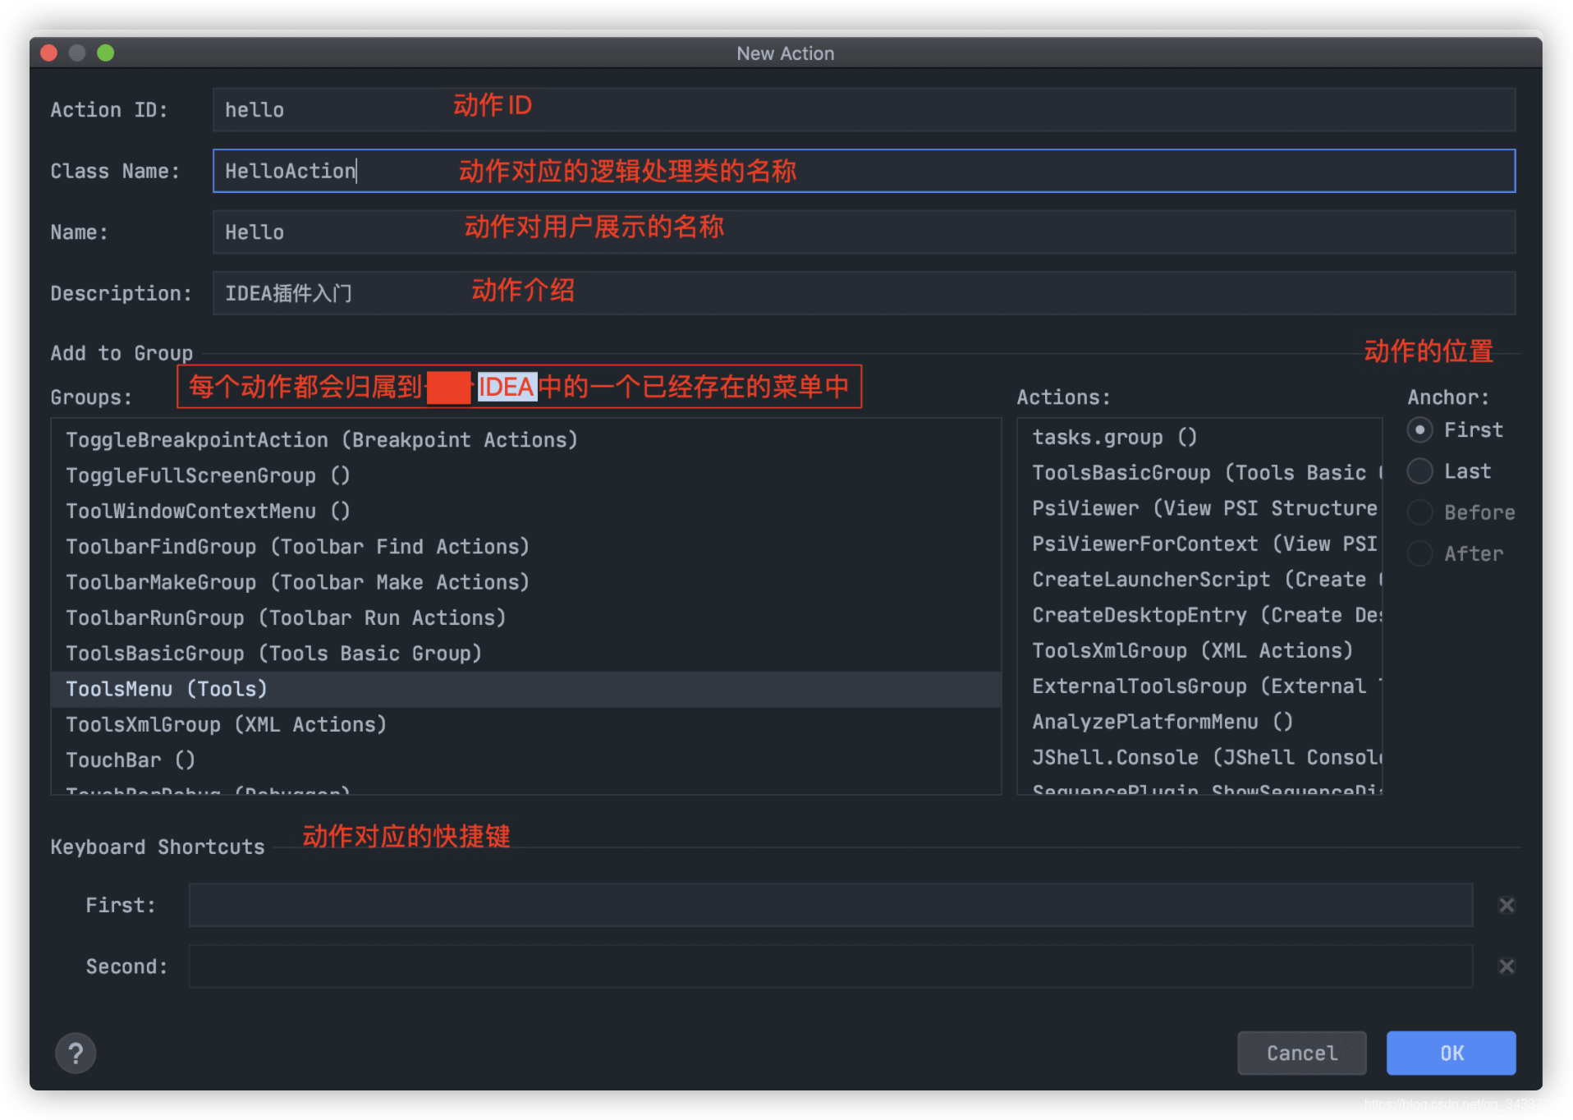The height and width of the screenshot is (1120, 1573).
Task: Choose ExternalToolsGroup action row
Action: 1199,686
